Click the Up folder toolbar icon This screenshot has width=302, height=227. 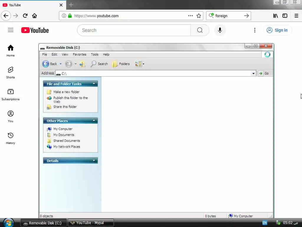pyautogui.click(x=82, y=64)
